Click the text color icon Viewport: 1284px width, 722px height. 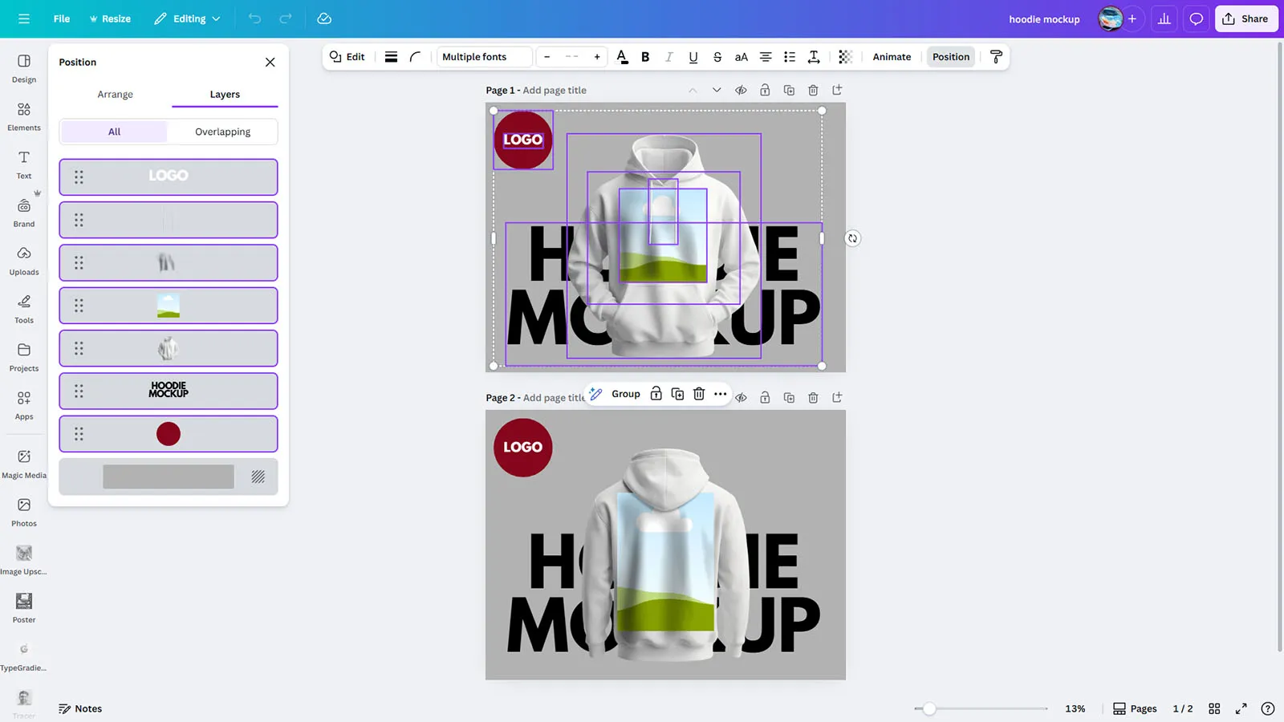coord(622,57)
